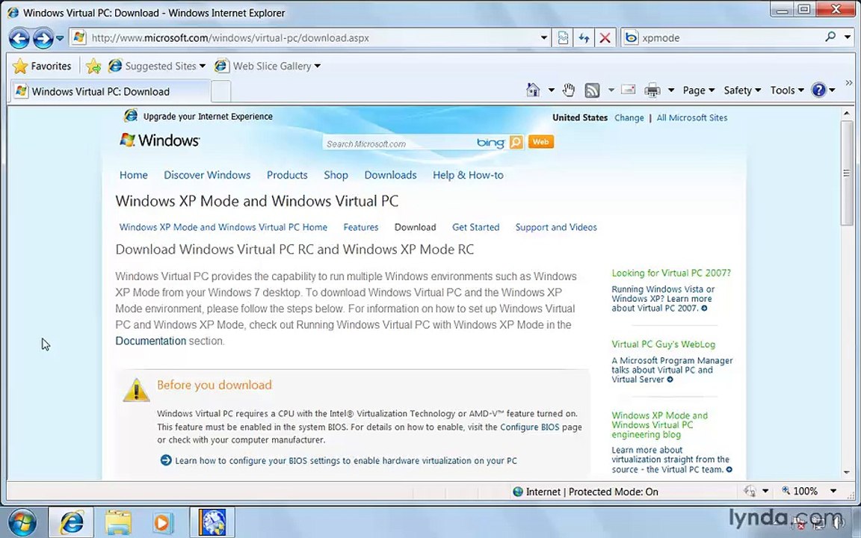
Task: Open the Configure BIOS link
Action: tap(529, 427)
